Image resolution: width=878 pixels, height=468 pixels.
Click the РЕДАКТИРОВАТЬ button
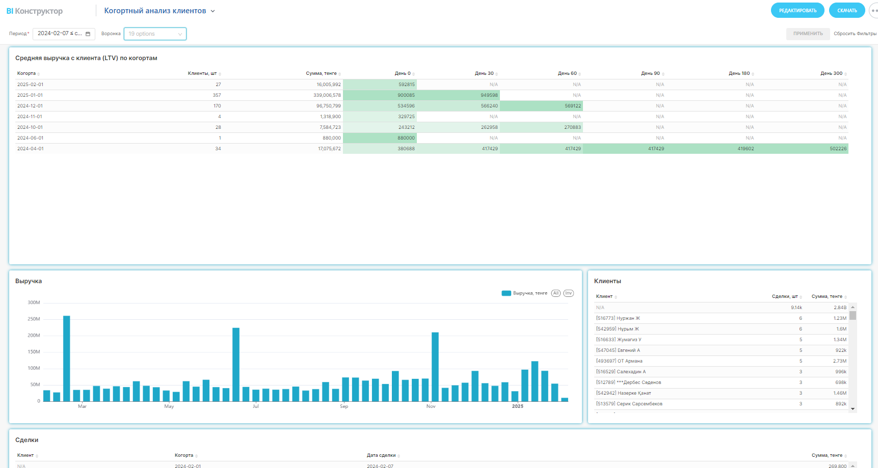pos(797,11)
